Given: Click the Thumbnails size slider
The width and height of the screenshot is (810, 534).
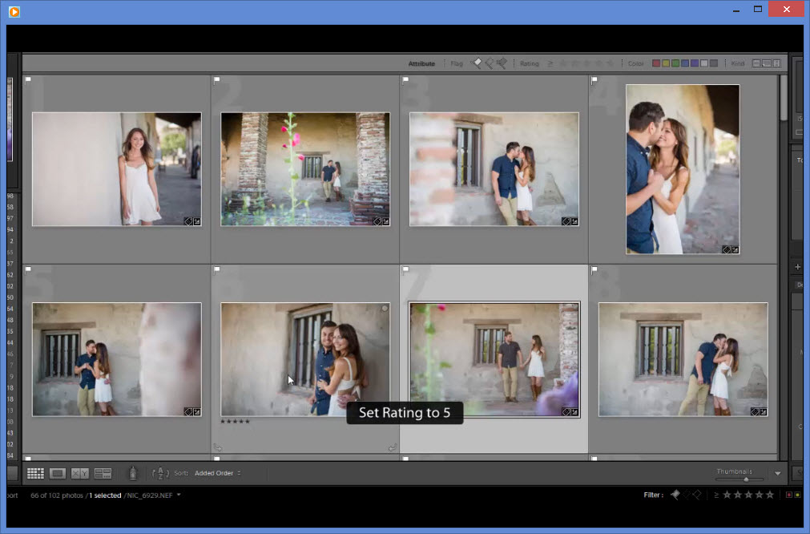Looking at the screenshot, I should 746,479.
